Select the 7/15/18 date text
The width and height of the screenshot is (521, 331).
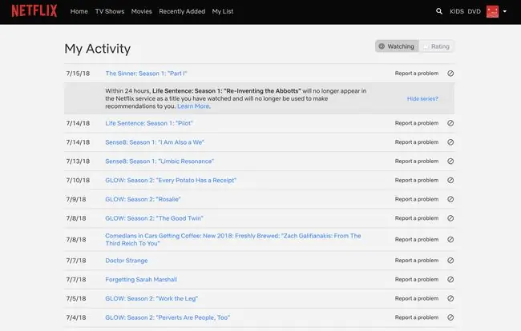coord(78,74)
